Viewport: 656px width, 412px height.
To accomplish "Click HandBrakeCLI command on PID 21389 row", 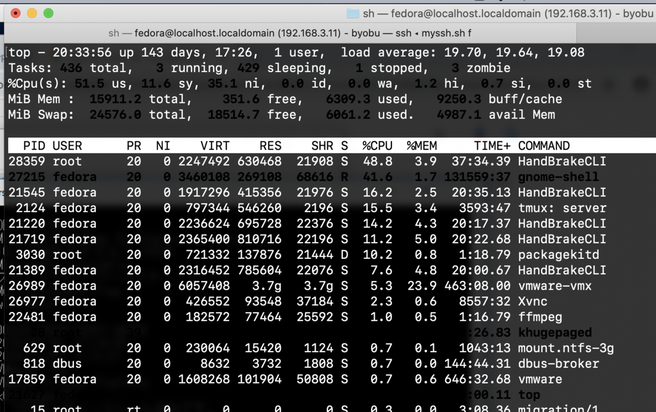I will click(x=563, y=270).
